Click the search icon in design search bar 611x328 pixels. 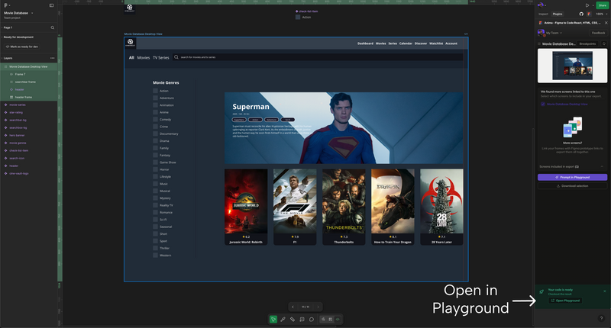coord(176,57)
